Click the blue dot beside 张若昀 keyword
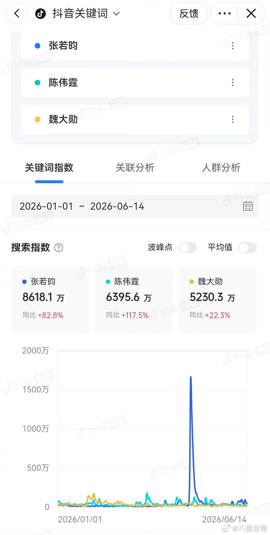Viewport: 270px width, 535px height. 37,46
